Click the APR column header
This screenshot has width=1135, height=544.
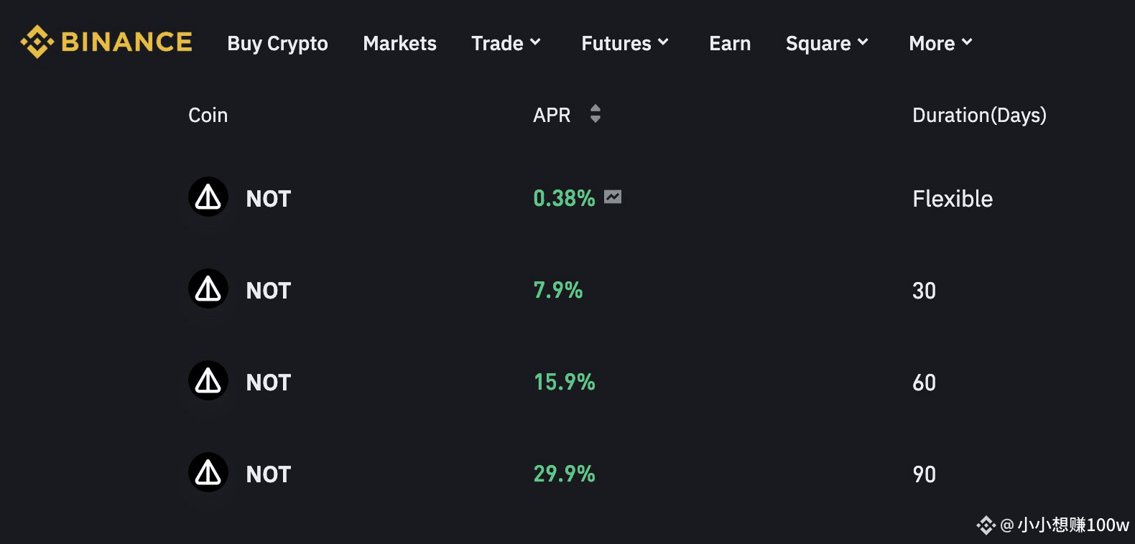tap(552, 115)
